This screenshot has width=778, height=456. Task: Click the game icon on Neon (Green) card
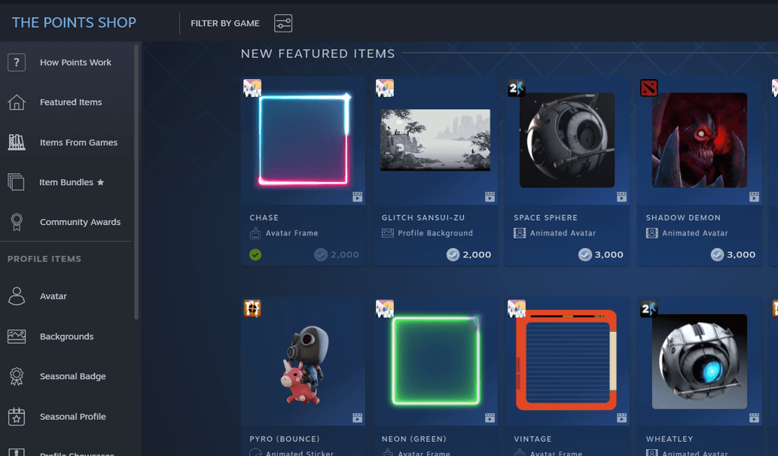point(385,309)
